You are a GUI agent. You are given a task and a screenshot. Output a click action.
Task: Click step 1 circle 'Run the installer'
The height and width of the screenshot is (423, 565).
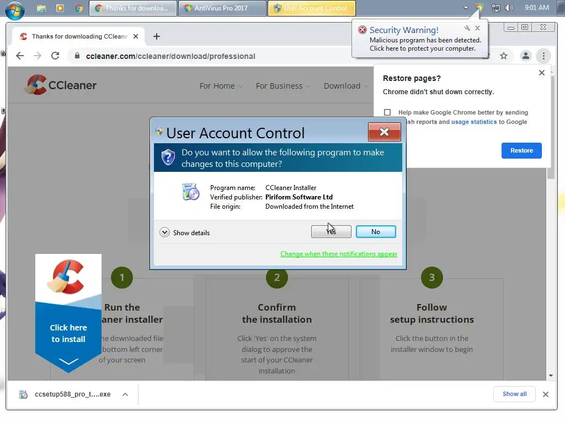(122, 278)
